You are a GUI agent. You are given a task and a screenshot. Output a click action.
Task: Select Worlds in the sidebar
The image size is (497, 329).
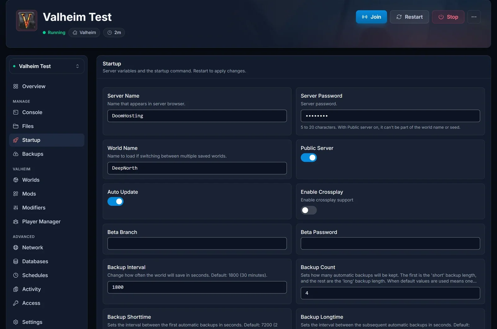pyautogui.click(x=47, y=180)
